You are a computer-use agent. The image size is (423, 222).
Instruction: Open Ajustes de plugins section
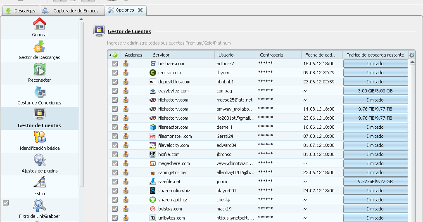(x=39, y=164)
